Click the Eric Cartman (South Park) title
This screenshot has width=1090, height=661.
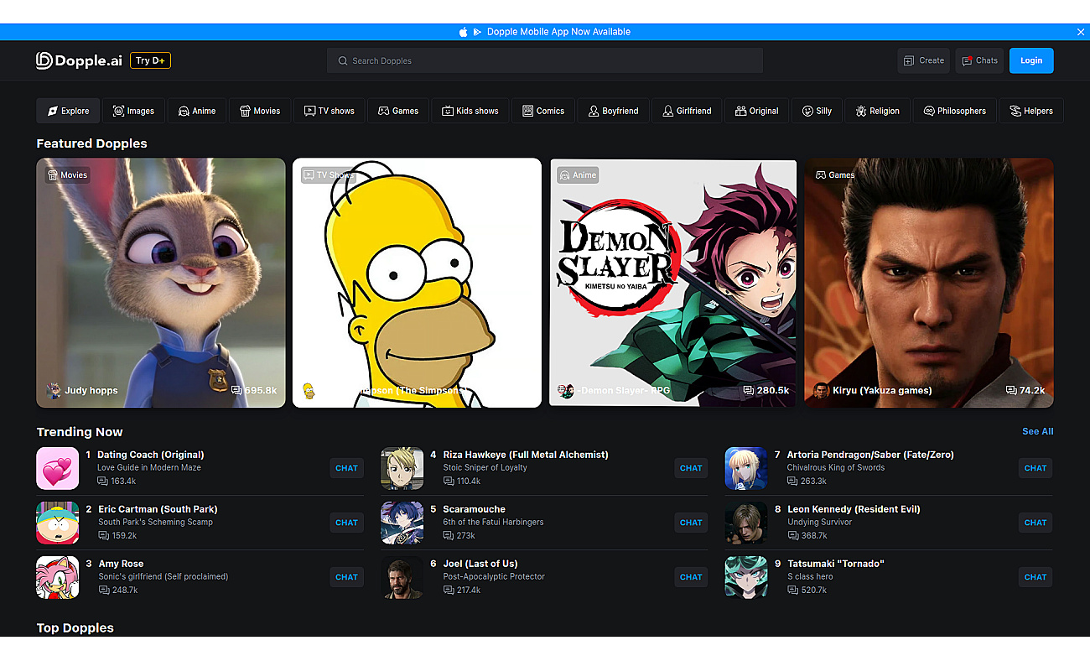[158, 509]
